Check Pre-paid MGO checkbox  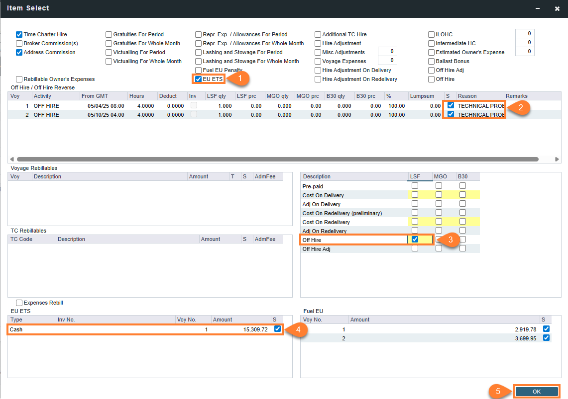[x=439, y=186]
